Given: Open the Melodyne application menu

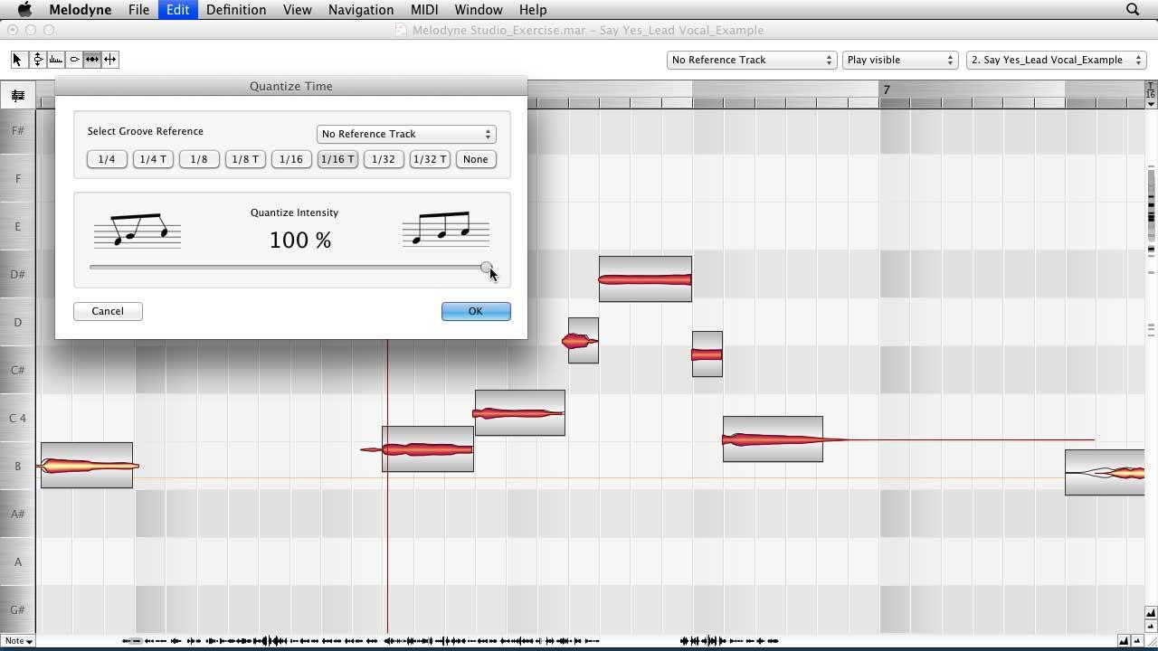Looking at the screenshot, I should tap(81, 10).
